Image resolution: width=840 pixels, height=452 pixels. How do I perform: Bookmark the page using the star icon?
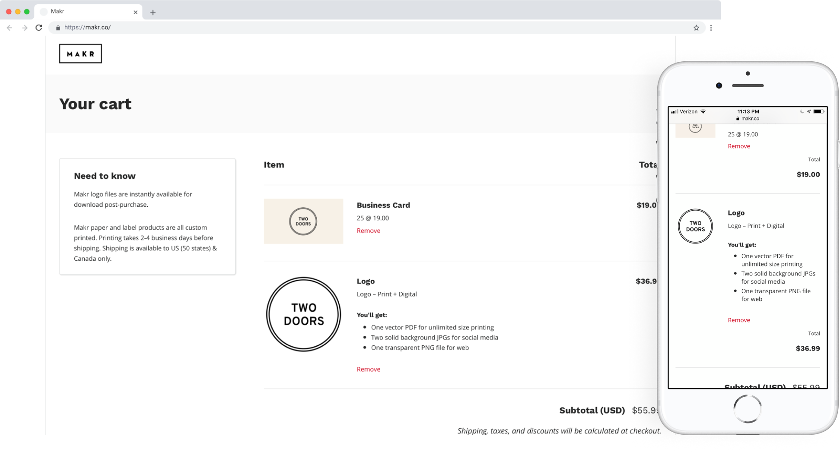696,28
